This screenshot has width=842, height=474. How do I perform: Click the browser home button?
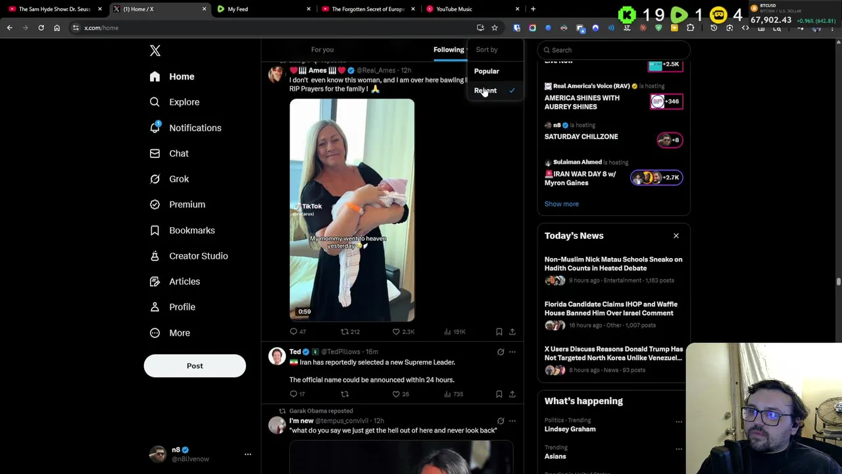(x=57, y=28)
